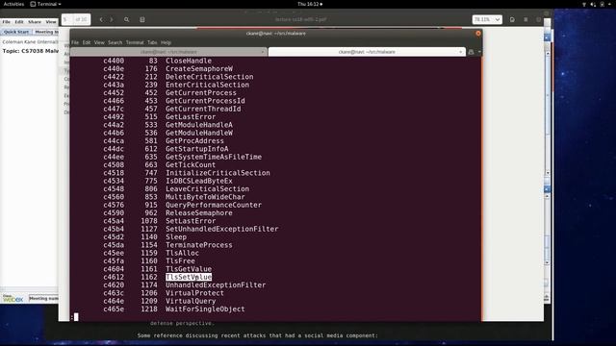Screen dimensions: 616x346
Task: Click the GetSystemTimeAsFileTime entry
Action: point(214,157)
